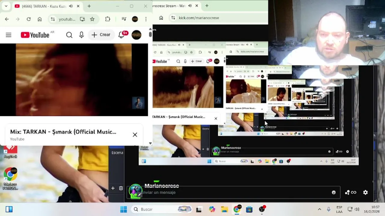
Task: Open Chrome's three-dot menu in the front YouTube window
Action: (146, 19)
